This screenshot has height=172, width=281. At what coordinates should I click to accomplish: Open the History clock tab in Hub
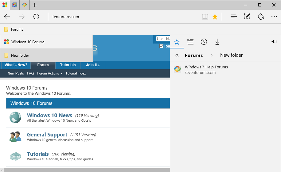tap(204, 42)
